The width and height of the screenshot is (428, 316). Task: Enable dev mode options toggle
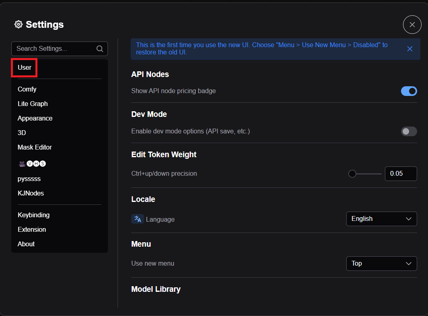click(409, 131)
